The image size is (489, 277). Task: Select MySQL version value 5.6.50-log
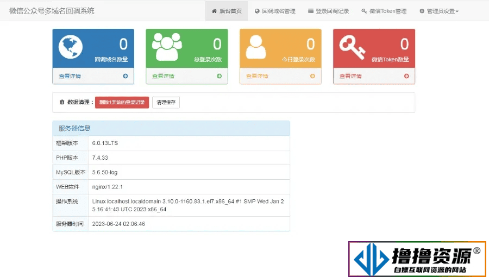pyautogui.click(x=105, y=172)
